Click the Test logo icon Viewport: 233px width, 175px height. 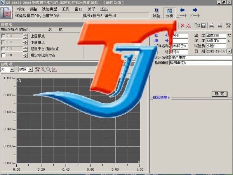pyautogui.click(x=6, y=13)
